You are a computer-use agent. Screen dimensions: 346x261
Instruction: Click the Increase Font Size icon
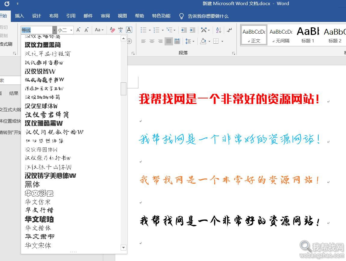click(78, 30)
